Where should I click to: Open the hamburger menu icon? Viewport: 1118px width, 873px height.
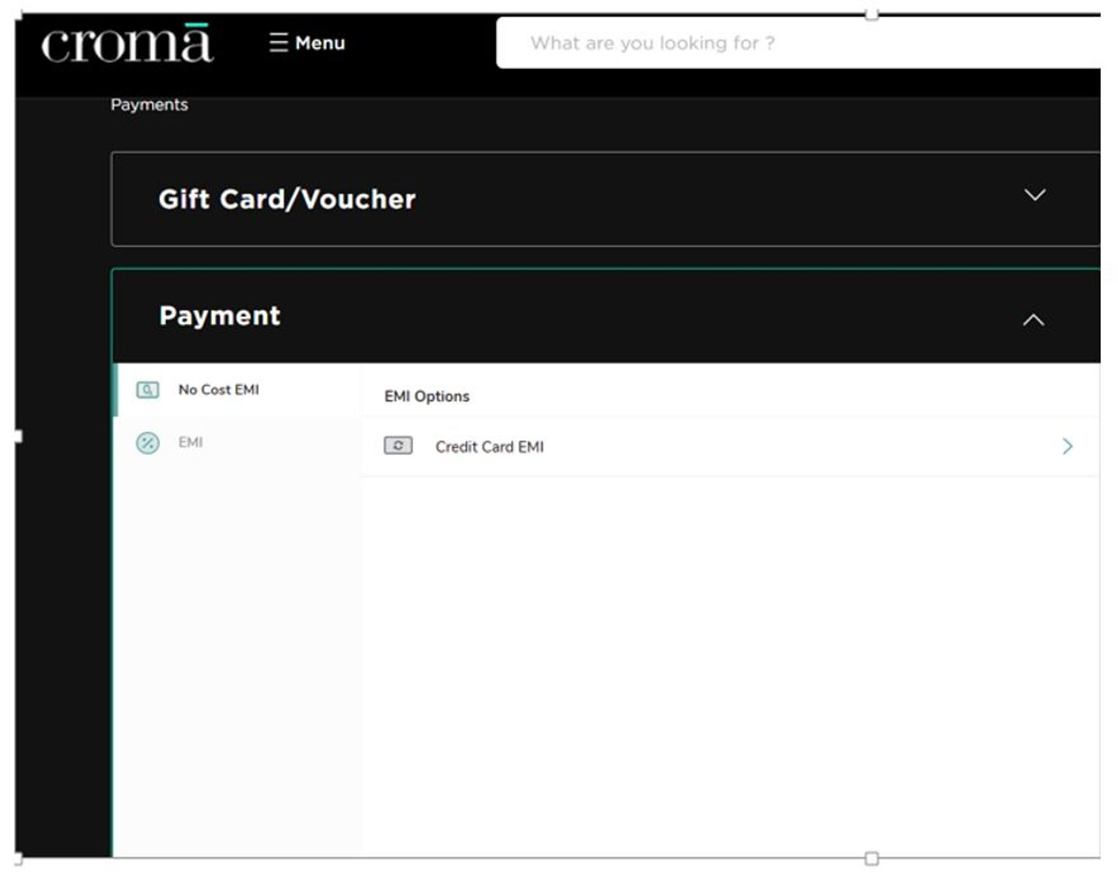click(x=278, y=43)
